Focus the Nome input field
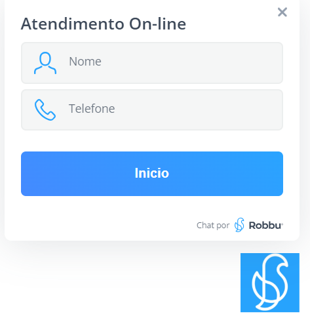 [152, 63]
